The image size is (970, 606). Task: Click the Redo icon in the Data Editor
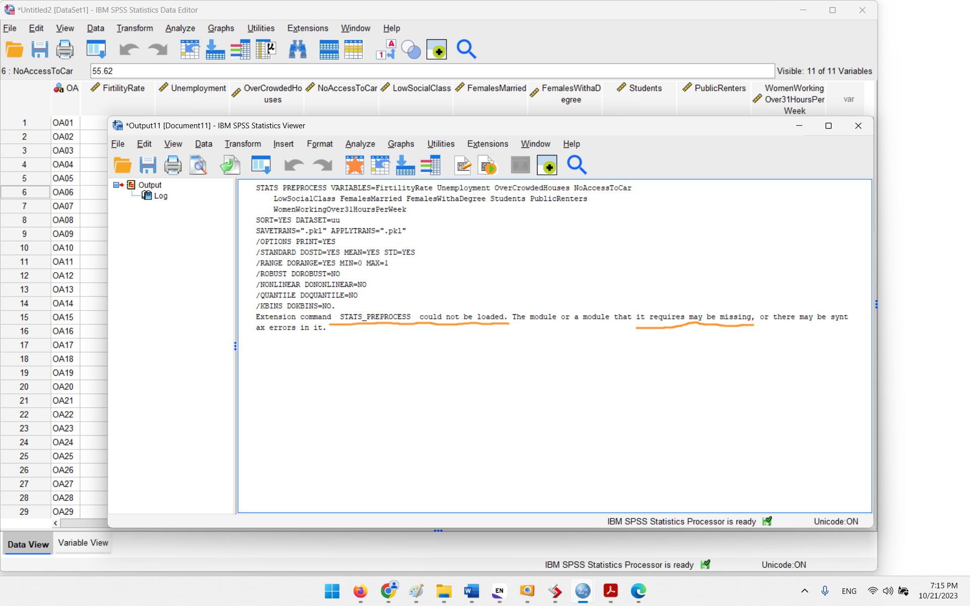click(x=157, y=49)
